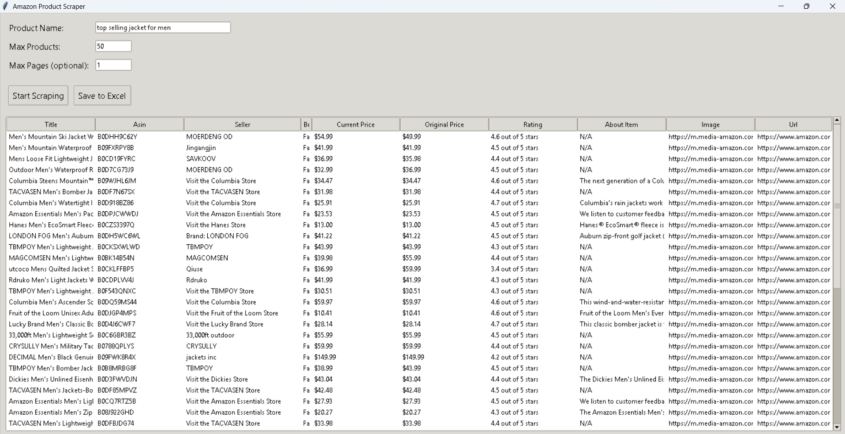845x434 pixels.
Task: Click ASIN B0F543QNXC
Action: click(x=116, y=291)
